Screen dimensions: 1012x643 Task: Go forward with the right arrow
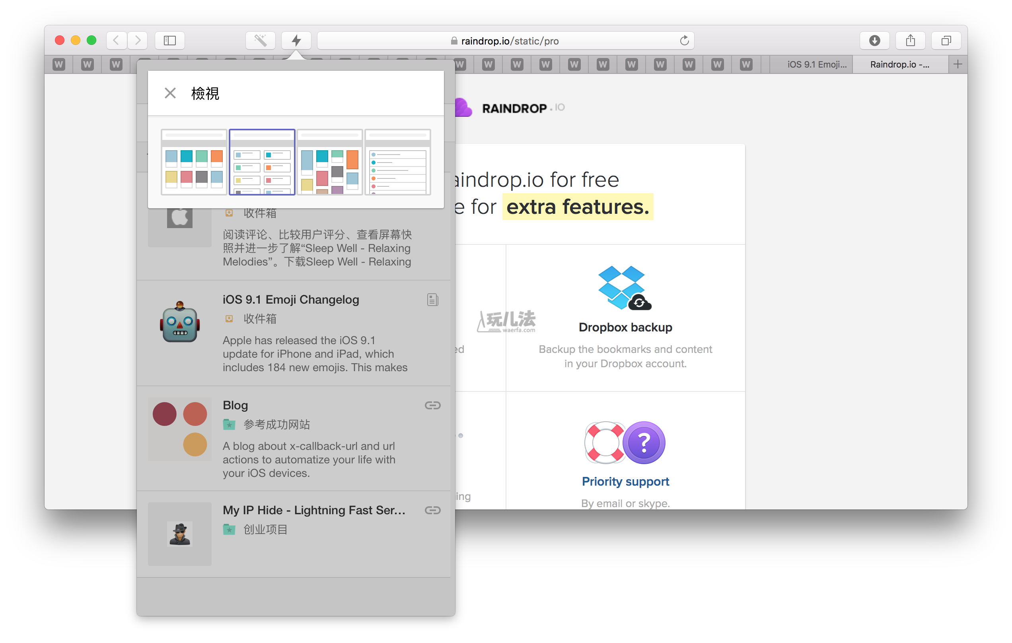(137, 41)
